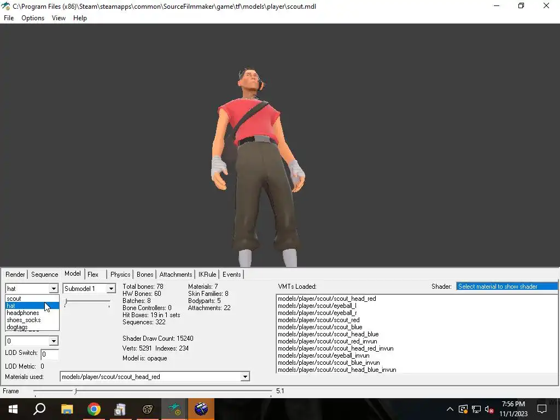
Task: Open the security tray icon
Action: click(463, 409)
